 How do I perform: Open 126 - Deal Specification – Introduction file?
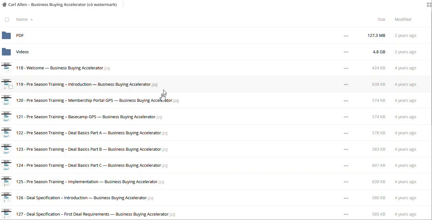[x=85, y=198]
